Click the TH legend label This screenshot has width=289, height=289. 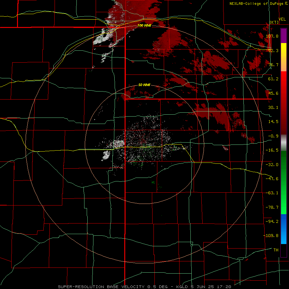click(x=276, y=250)
